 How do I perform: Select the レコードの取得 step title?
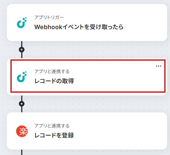tap(54, 81)
